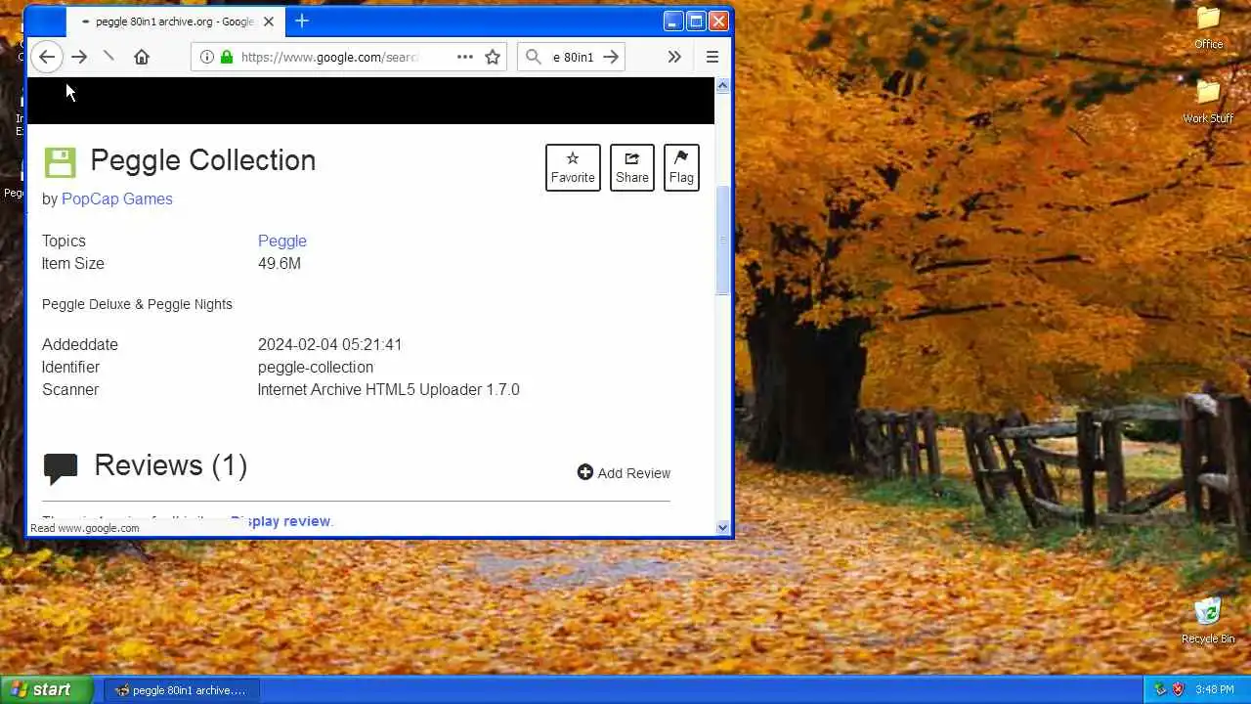Screen dimensions: 1251x704
Task: Click the green padlock security icon
Action: point(227,57)
